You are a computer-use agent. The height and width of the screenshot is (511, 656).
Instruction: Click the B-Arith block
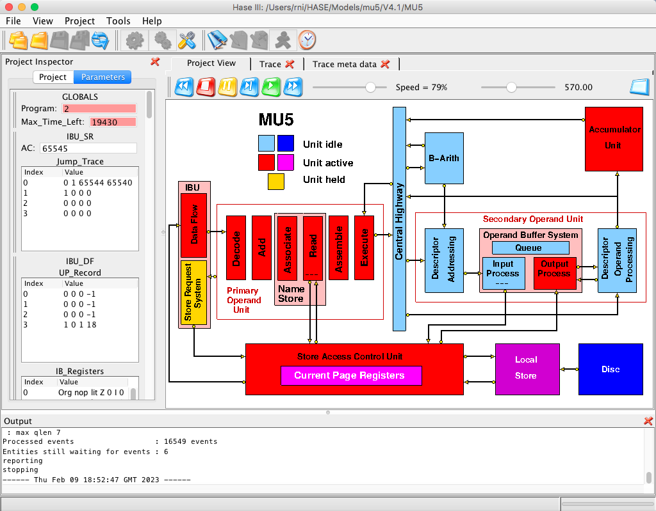444,159
